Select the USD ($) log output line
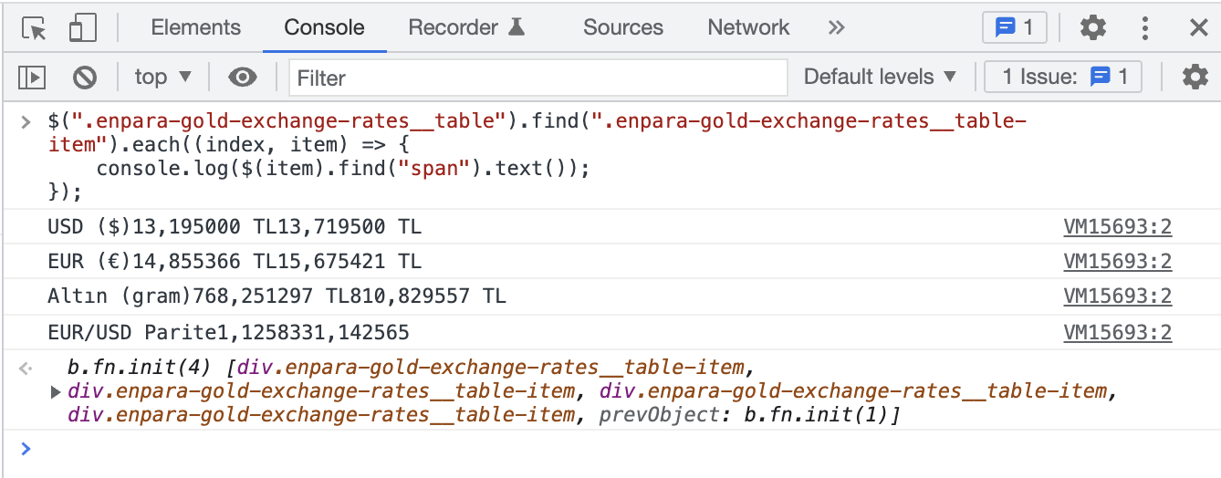The width and height of the screenshot is (1221, 478). (235, 227)
